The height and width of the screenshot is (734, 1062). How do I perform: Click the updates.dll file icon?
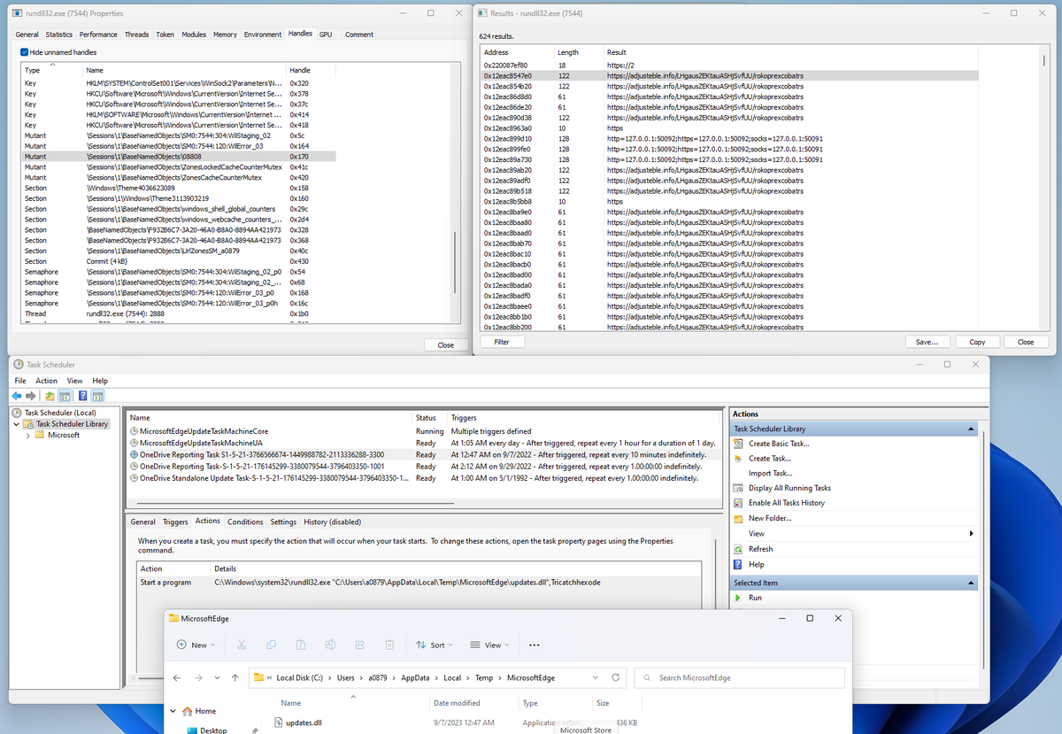[277, 722]
